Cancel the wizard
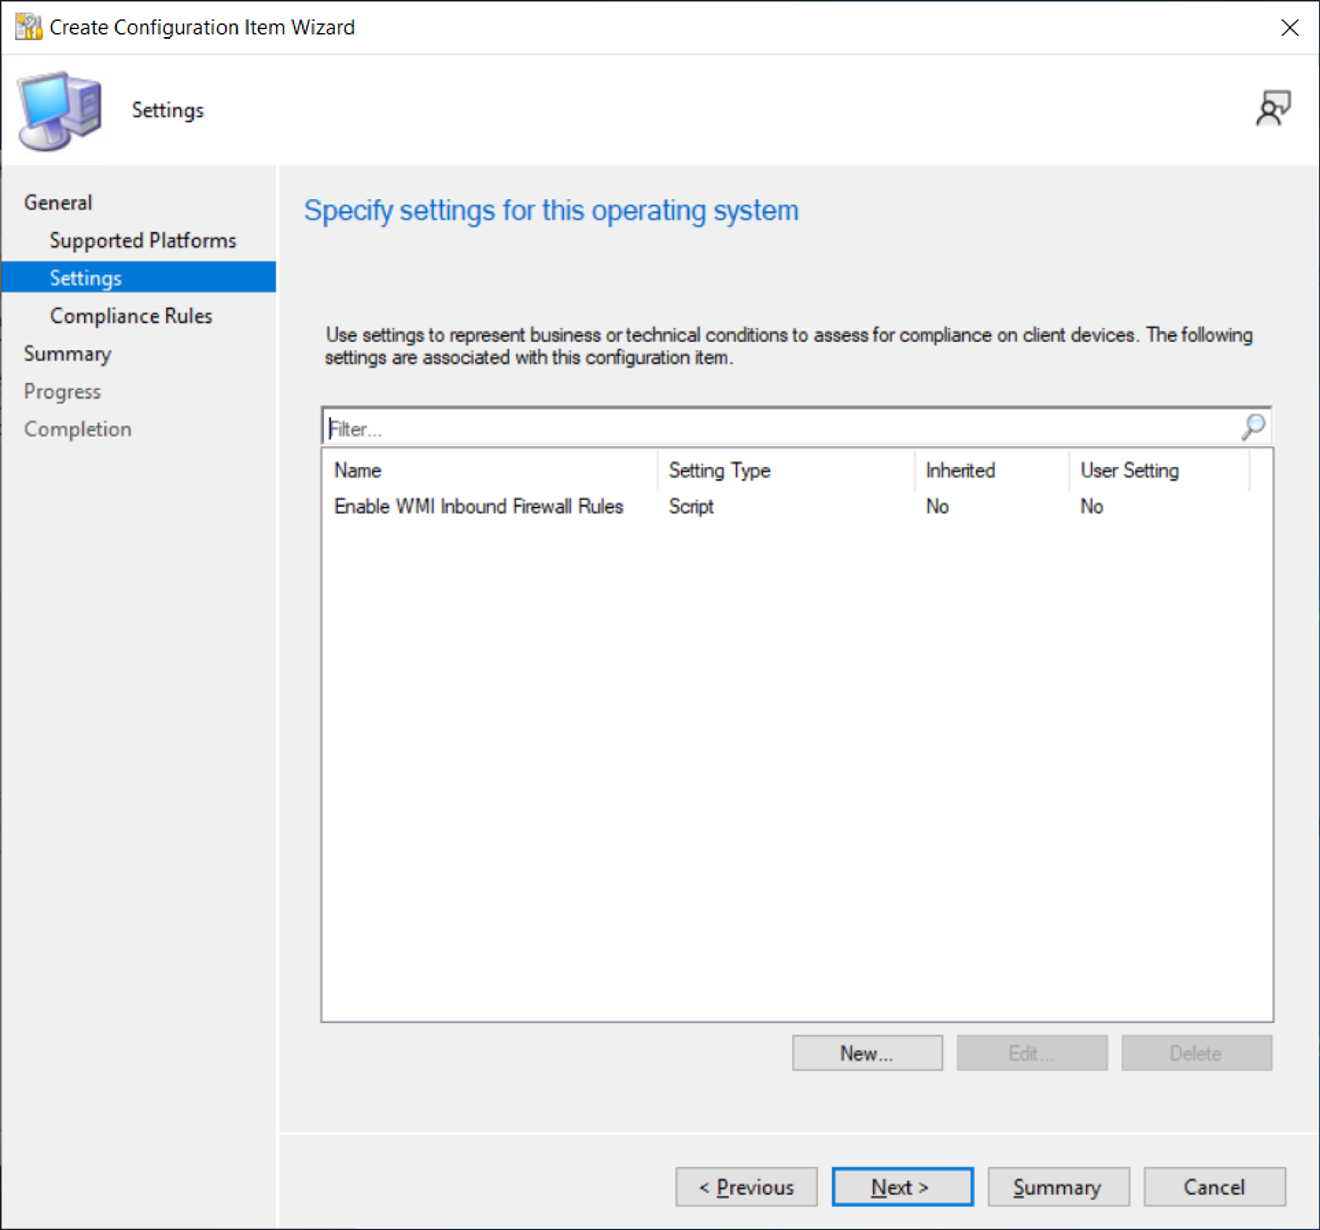Image resolution: width=1320 pixels, height=1230 pixels. [1214, 1187]
